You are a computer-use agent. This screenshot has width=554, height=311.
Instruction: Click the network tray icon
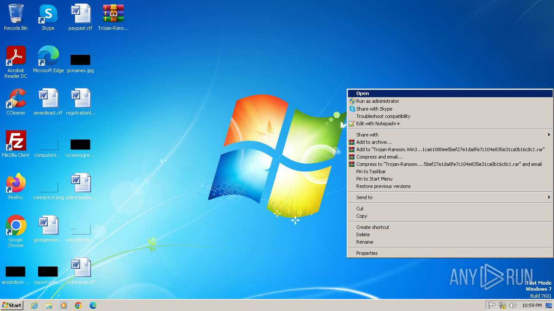click(x=502, y=305)
